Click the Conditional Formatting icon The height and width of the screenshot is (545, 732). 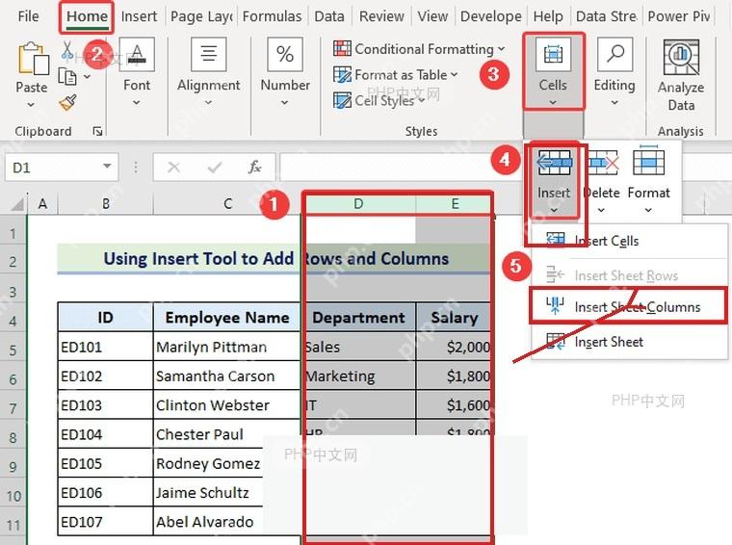pyautogui.click(x=342, y=48)
